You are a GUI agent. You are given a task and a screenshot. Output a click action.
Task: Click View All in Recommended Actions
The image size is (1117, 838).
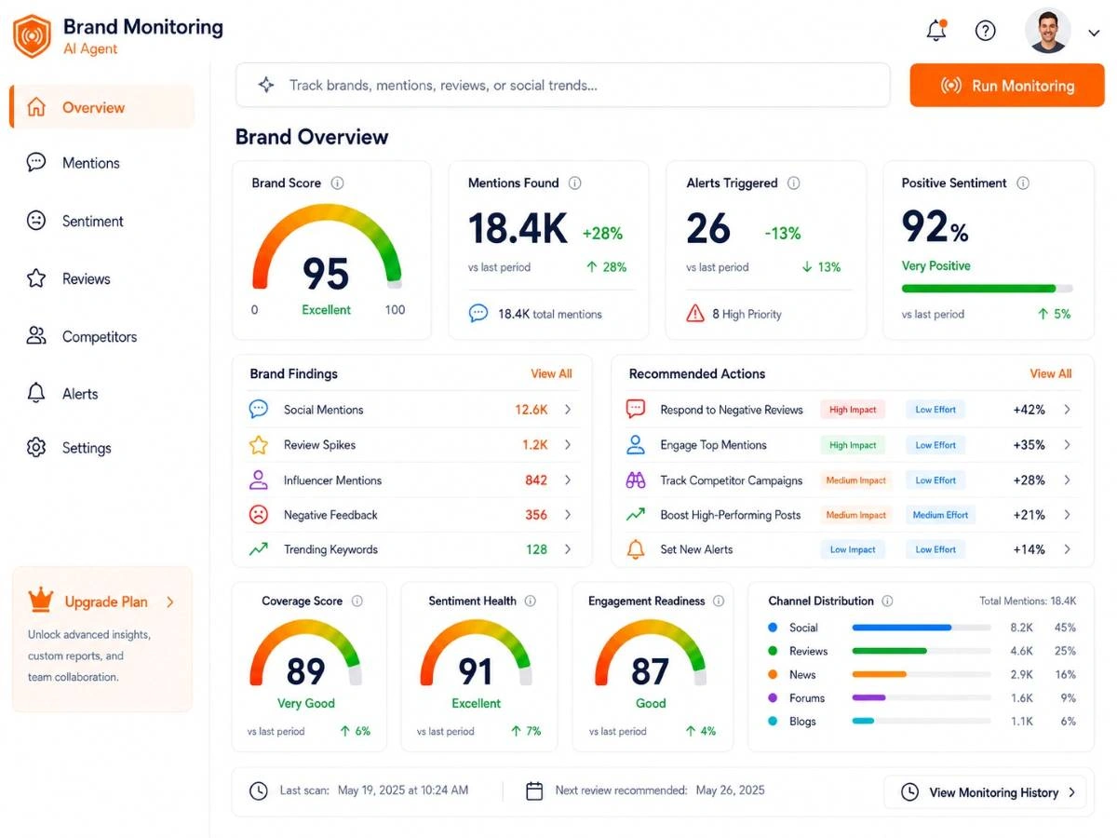point(1050,373)
